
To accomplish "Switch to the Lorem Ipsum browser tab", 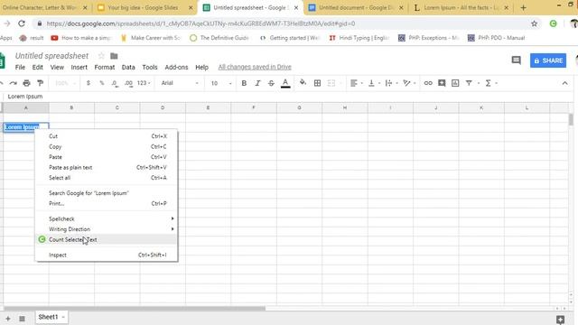I will coord(461,7).
